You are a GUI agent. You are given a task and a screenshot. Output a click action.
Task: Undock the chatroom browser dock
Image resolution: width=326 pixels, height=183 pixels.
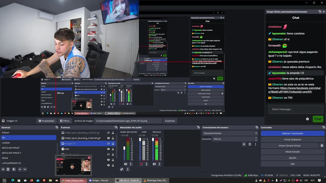pyautogui.click(x=320, y=12)
